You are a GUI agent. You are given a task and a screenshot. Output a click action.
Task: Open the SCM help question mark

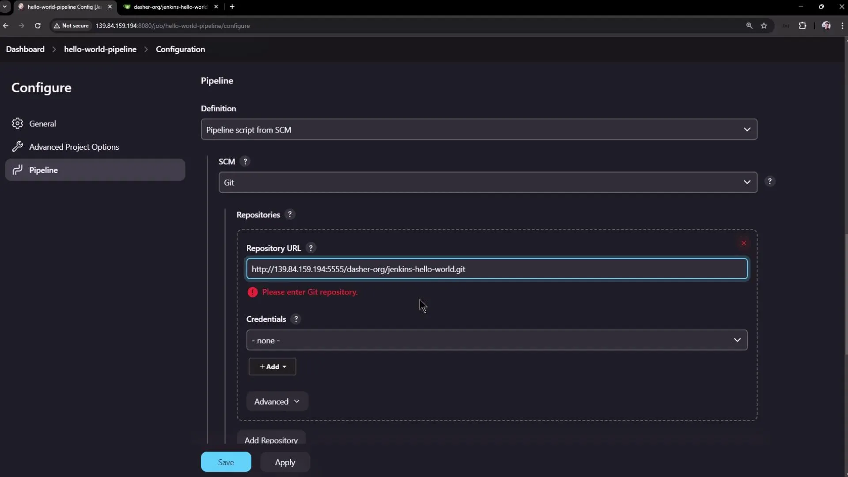click(x=246, y=162)
